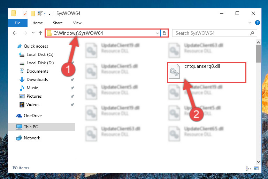Click the file list scroll up arrow
This screenshot has height=179, width=268.
(x=258, y=42)
